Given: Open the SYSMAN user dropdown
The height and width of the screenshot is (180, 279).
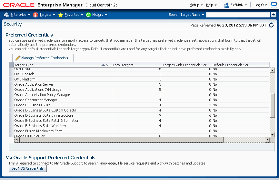Looking at the screenshot, I should click(x=238, y=5).
